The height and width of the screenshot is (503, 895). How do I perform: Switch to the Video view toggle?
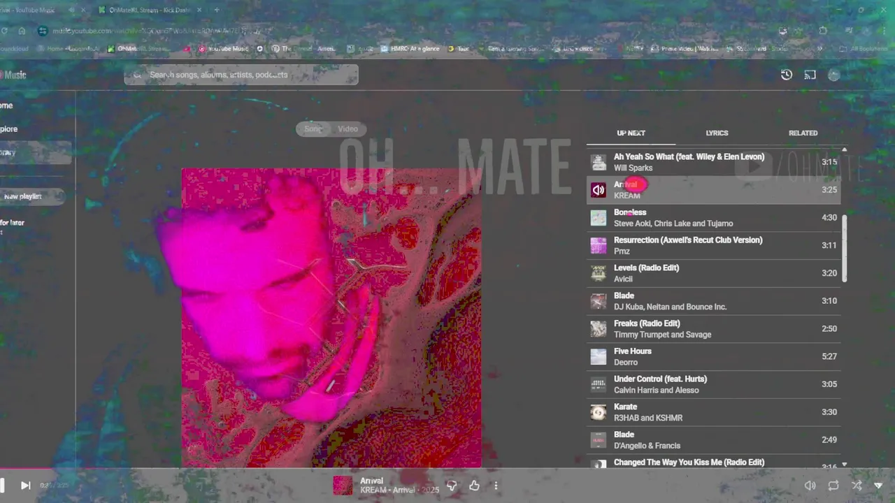pyautogui.click(x=348, y=129)
